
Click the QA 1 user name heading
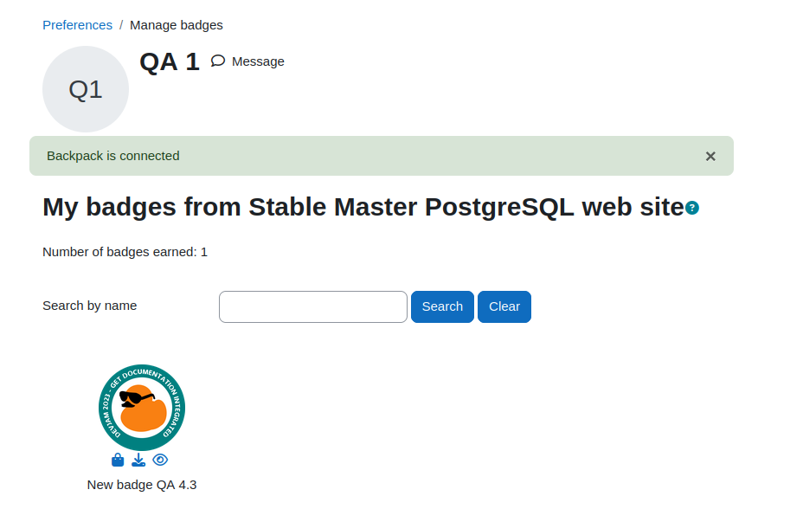point(170,62)
